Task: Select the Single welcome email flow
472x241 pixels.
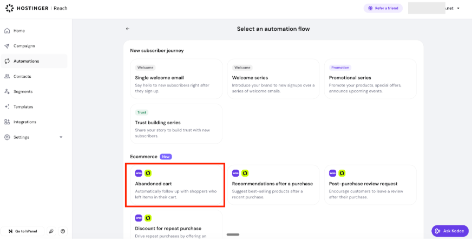Action: point(176,79)
